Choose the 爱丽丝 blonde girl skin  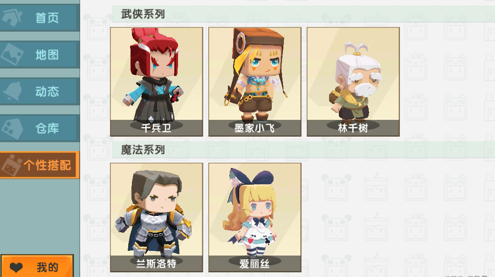(x=255, y=217)
